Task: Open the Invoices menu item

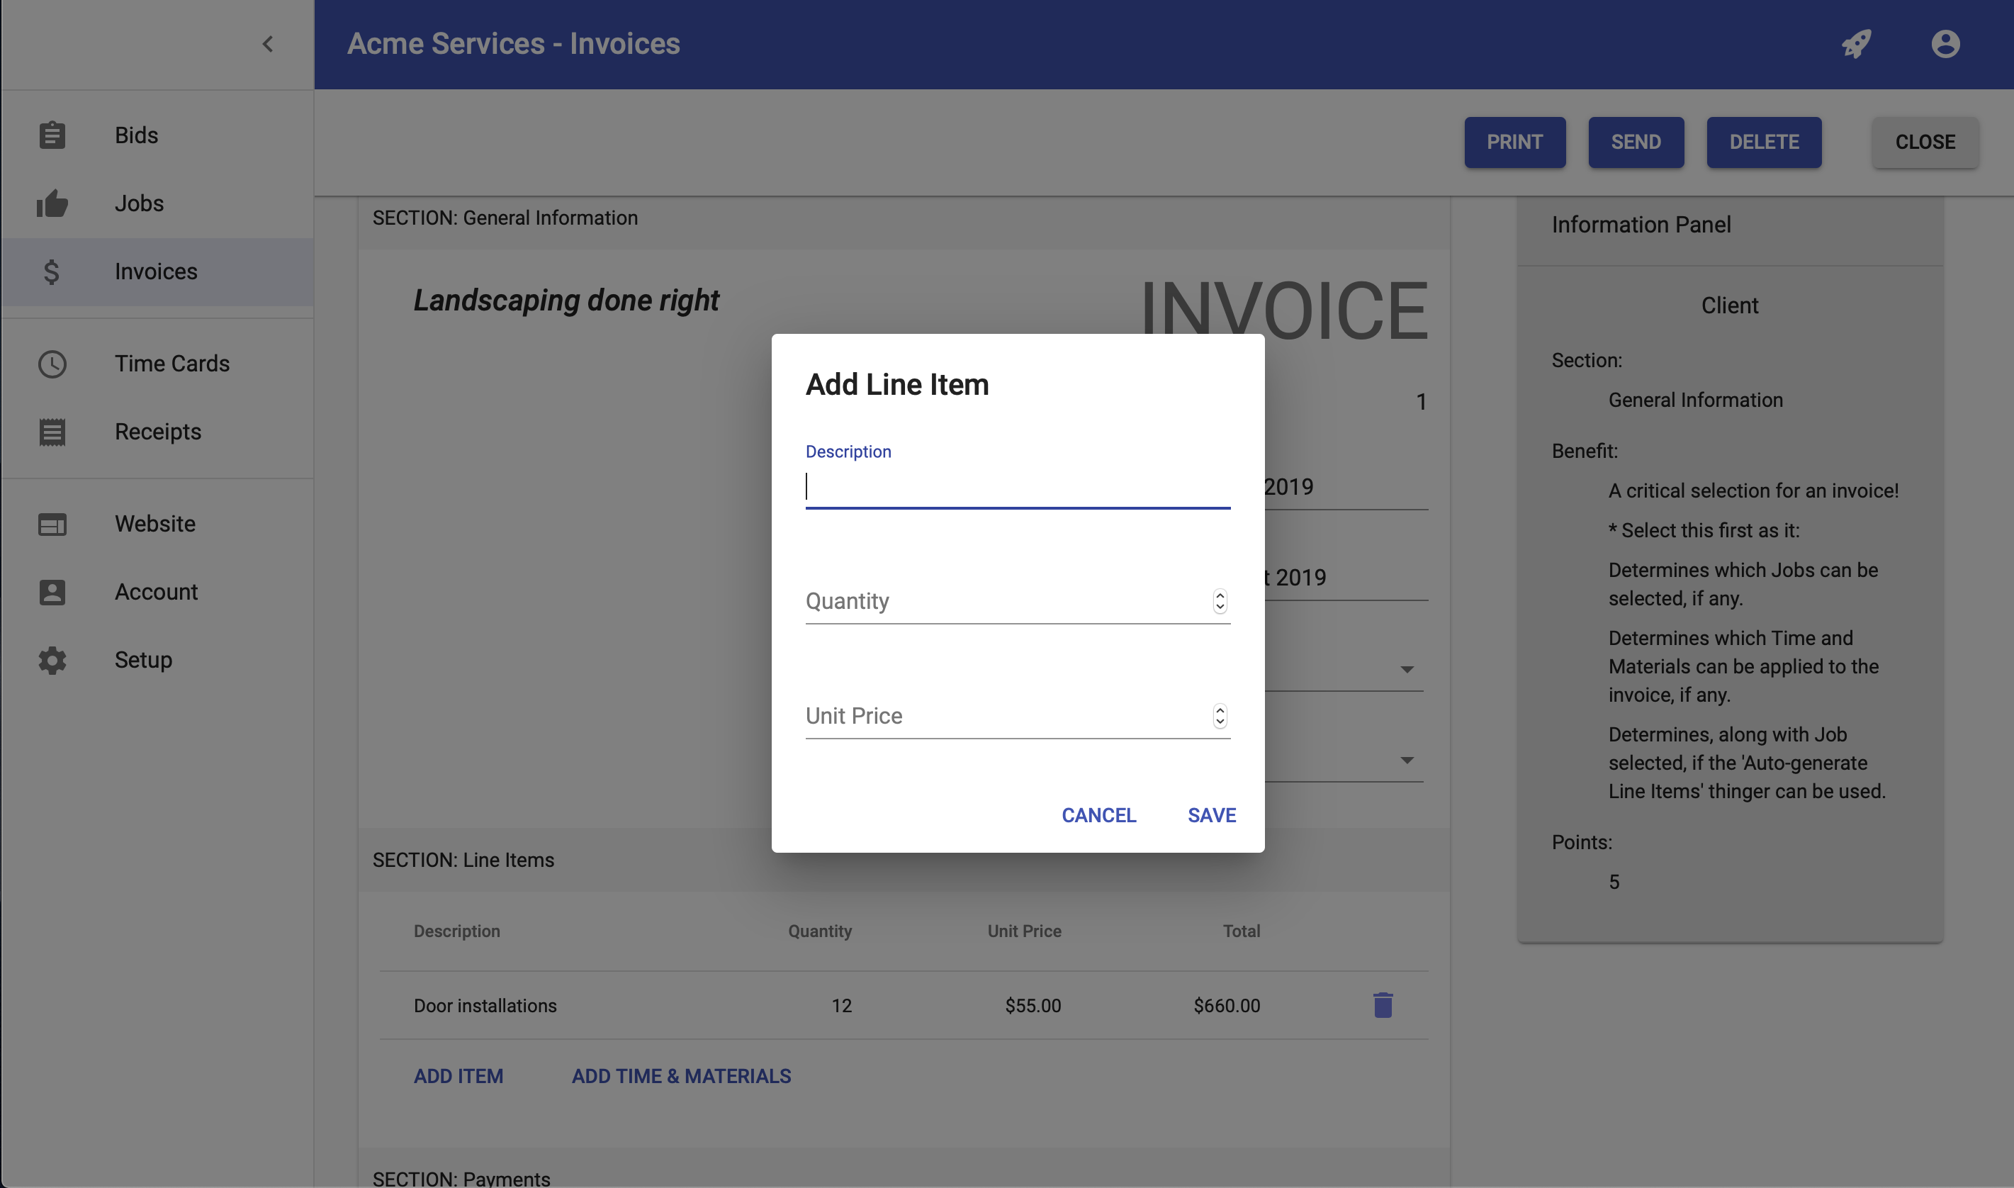Action: click(156, 272)
